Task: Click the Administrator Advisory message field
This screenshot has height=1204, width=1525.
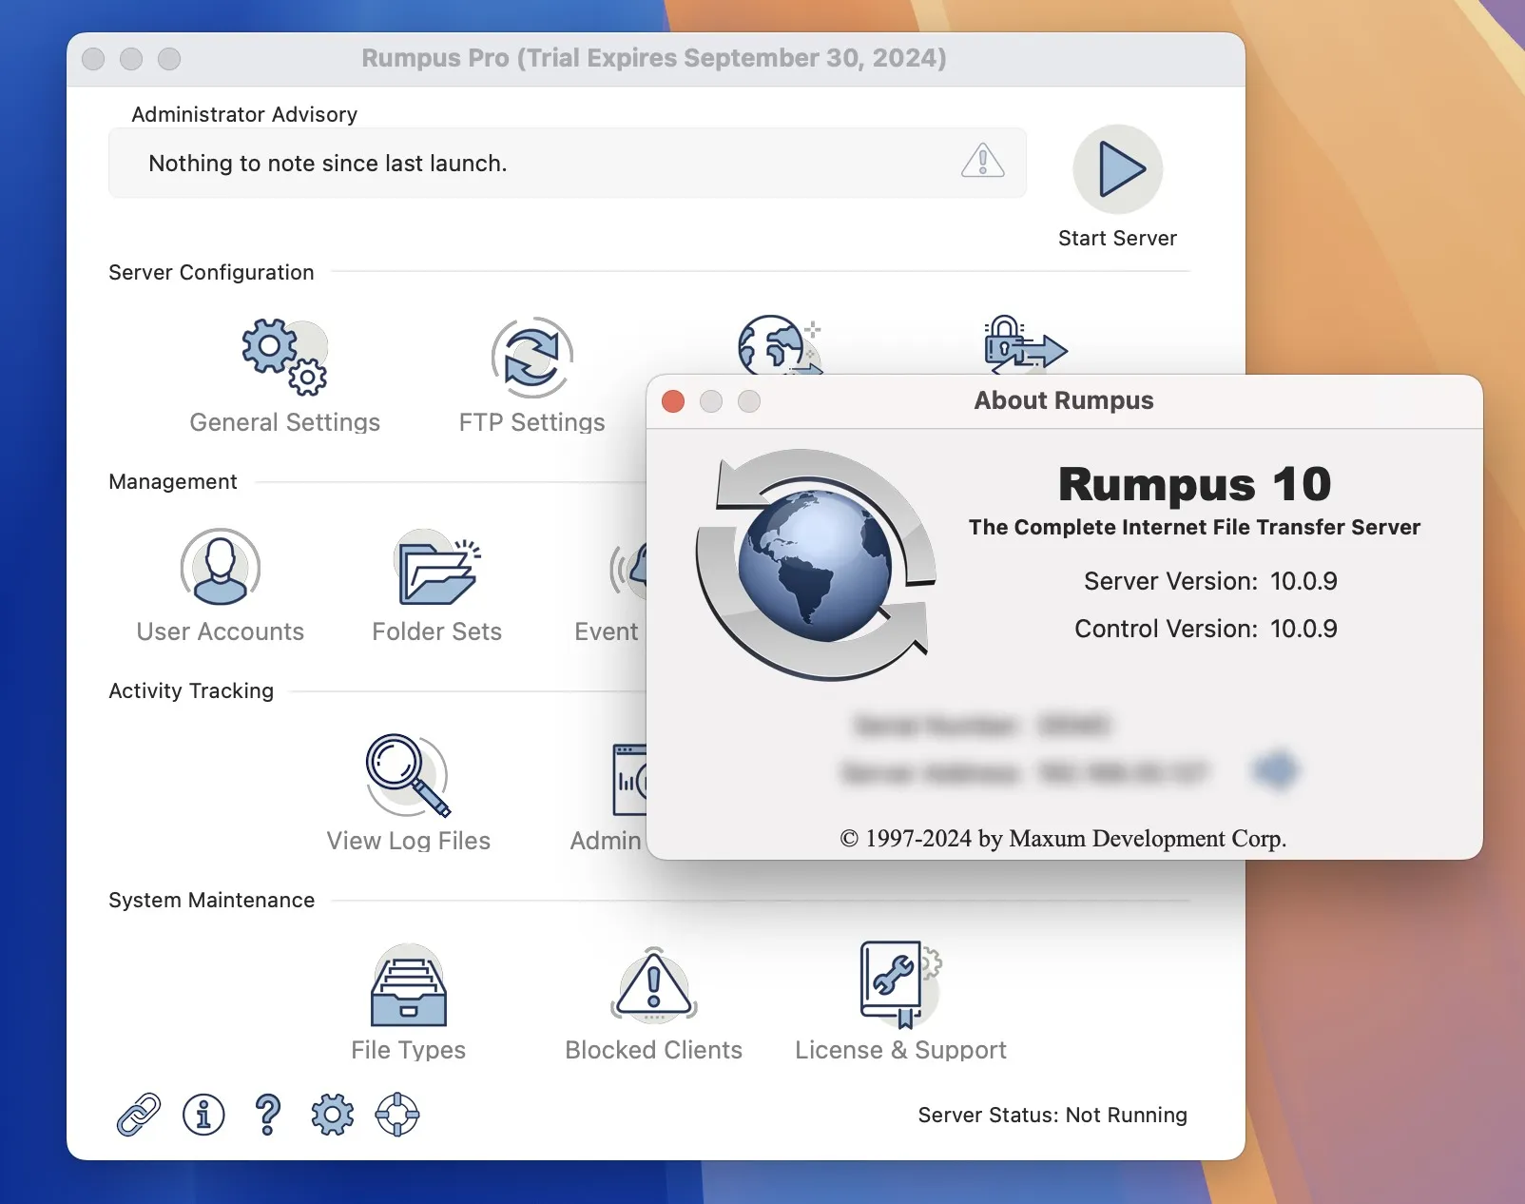Action: [x=568, y=164]
